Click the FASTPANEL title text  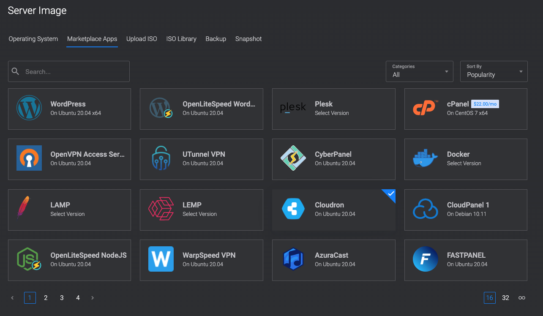[466, 255]
